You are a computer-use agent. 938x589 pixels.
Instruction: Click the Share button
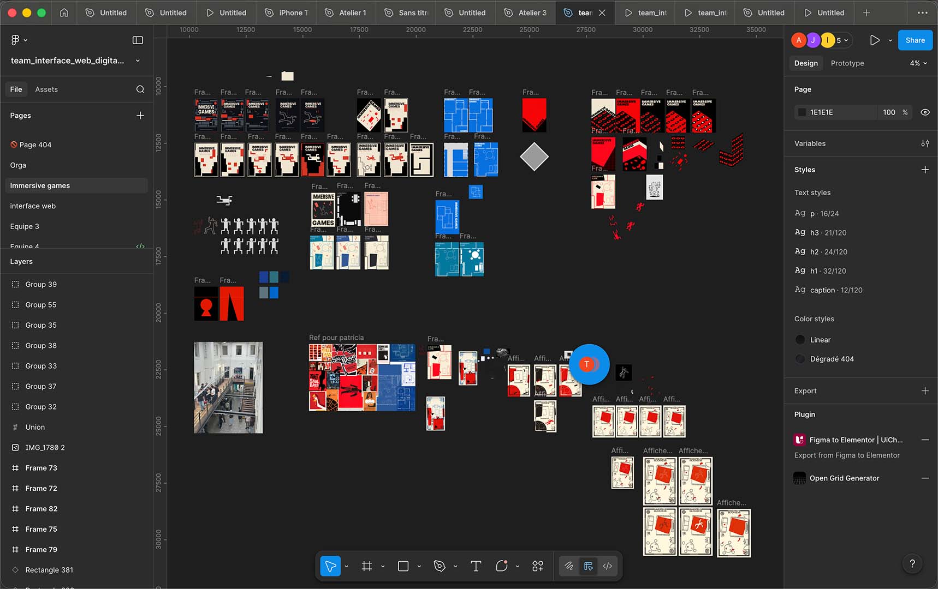[x=915, y=40]
